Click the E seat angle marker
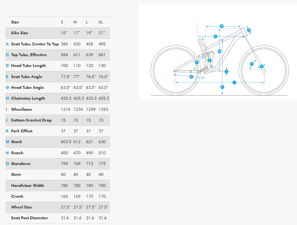 click(x=197, y=63)
